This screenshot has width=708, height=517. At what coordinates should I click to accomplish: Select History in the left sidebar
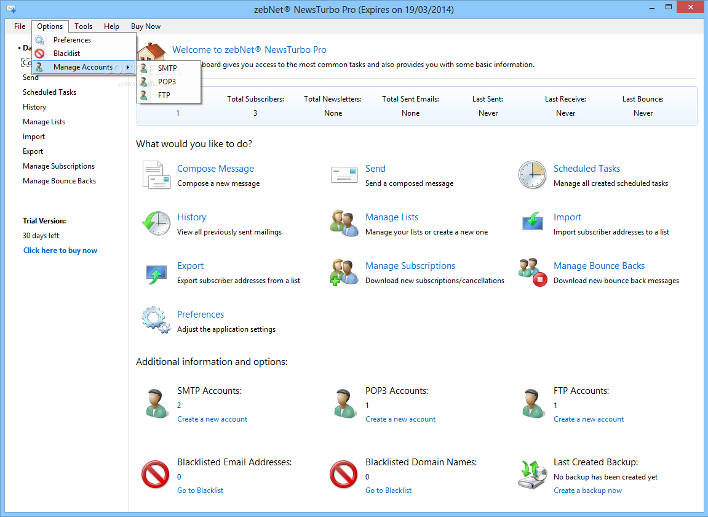34,107
